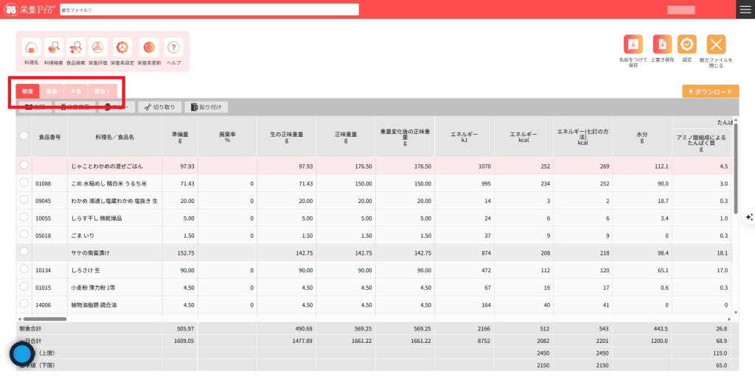Open the 栄養評価 nutrition evaluation icon
This screenshot has height=376, width=755.
[97, 48]
